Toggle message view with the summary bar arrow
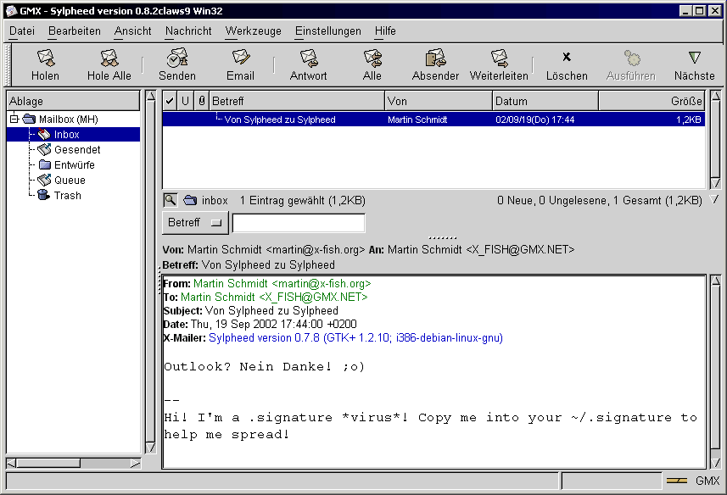The image size is (727, 495). tap(715, 199)
